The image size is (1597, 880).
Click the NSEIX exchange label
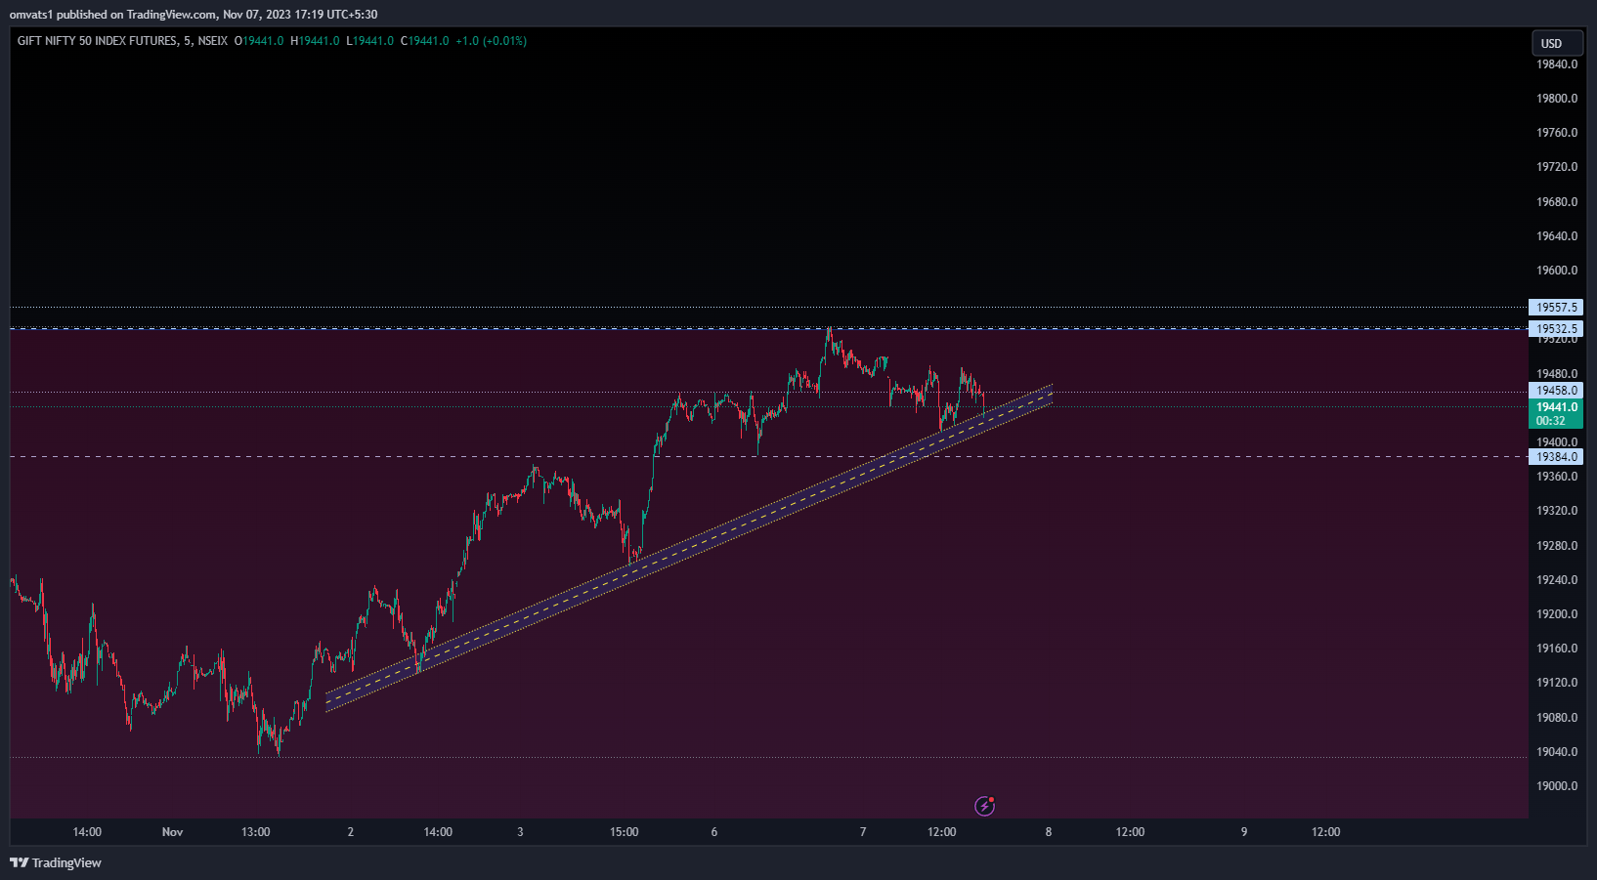point(213,41)
